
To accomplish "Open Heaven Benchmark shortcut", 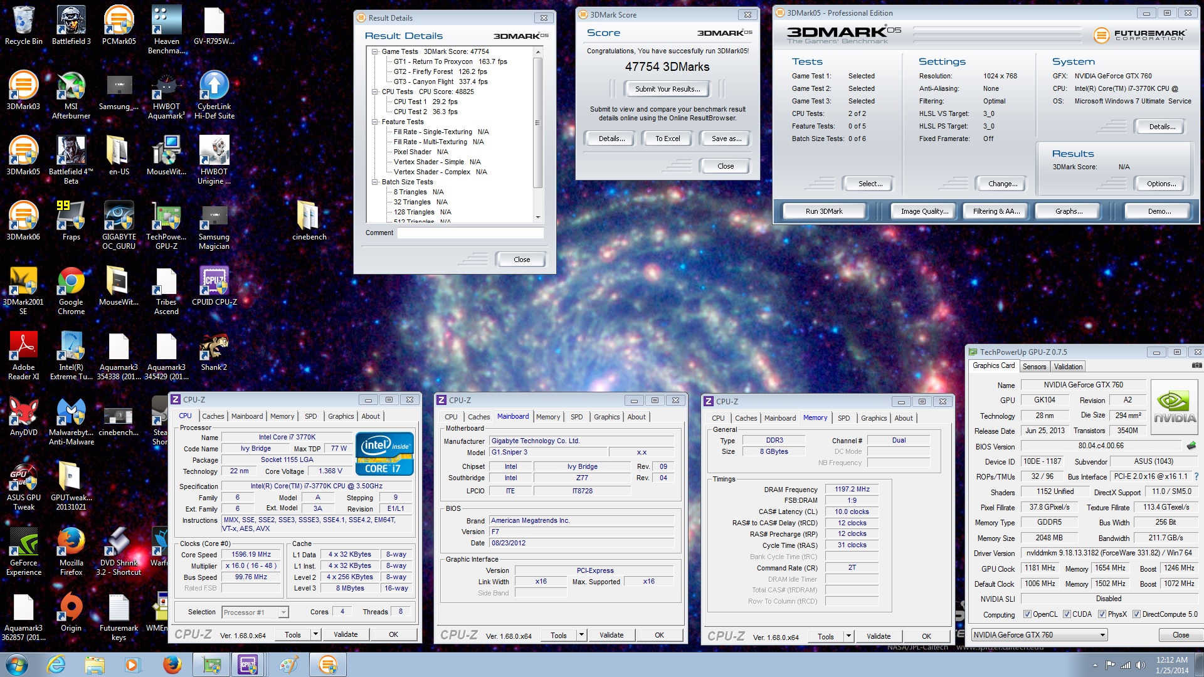I will (x=166, y=29).
